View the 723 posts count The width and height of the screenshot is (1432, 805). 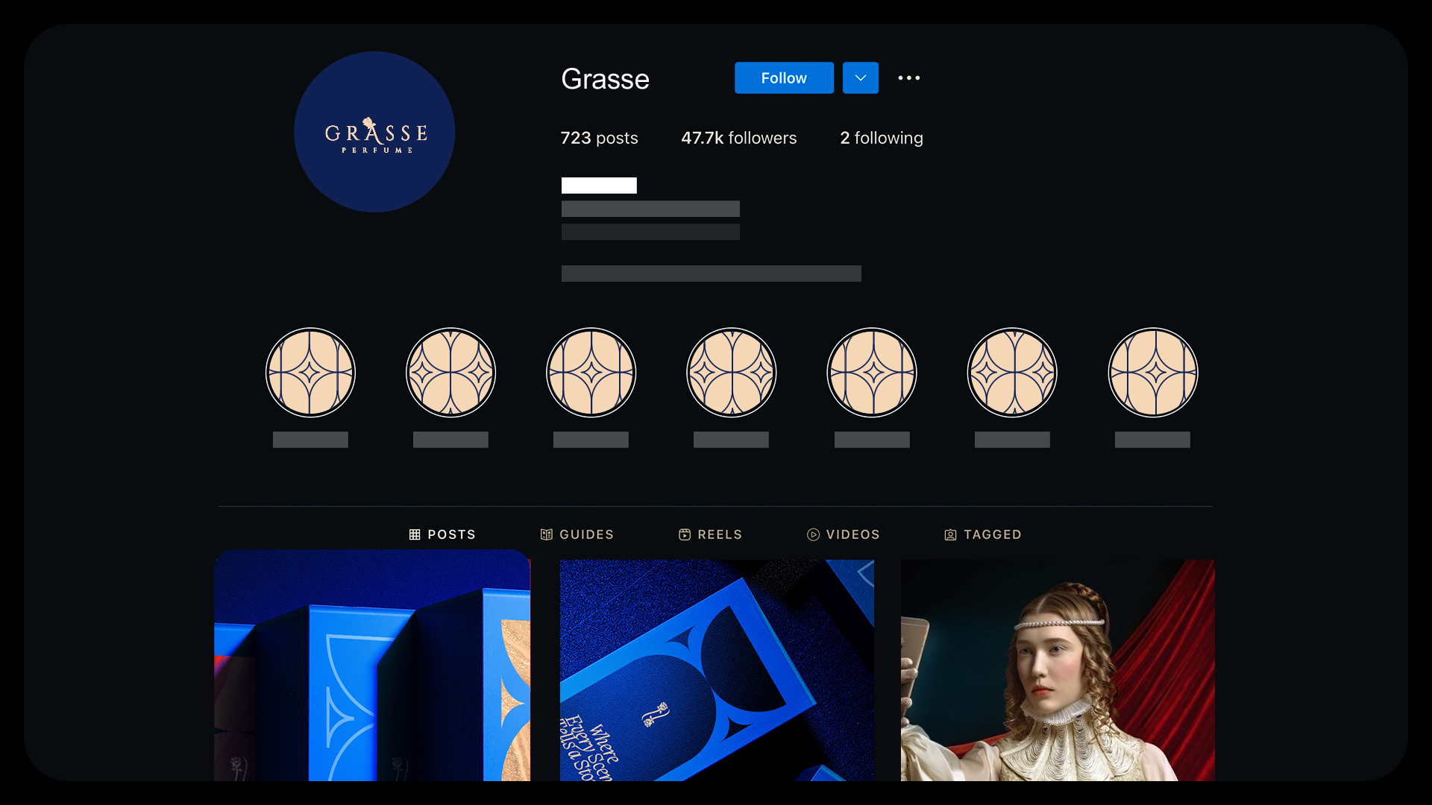pyautogui.click(x=599, y=138)
